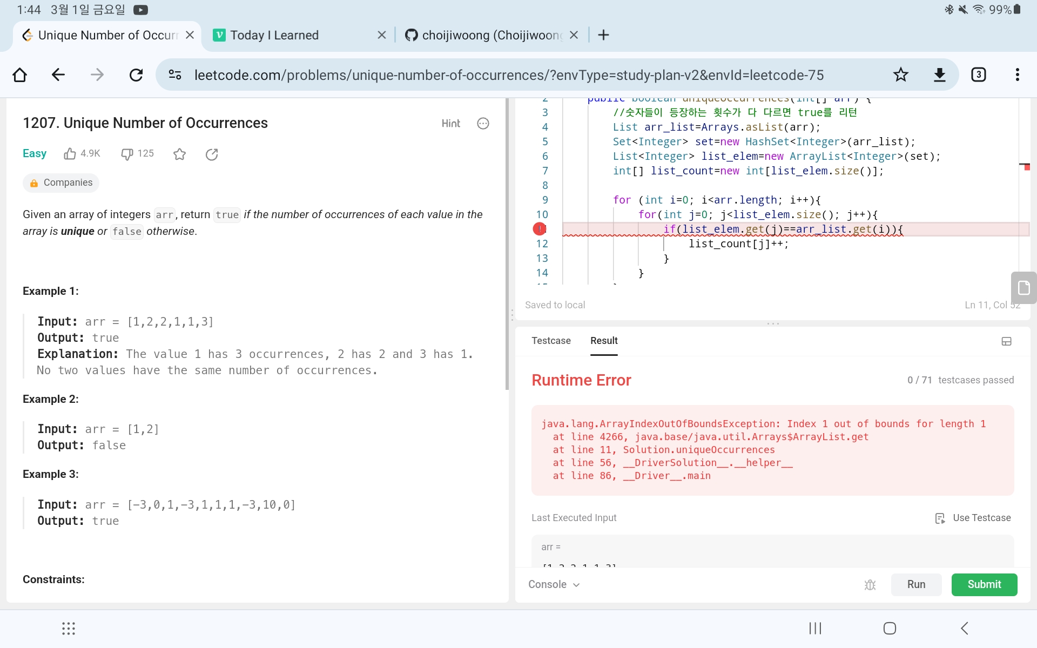1037x648 pixels.
Task: Add problem to favorites star icon
Action: (179, 154)
